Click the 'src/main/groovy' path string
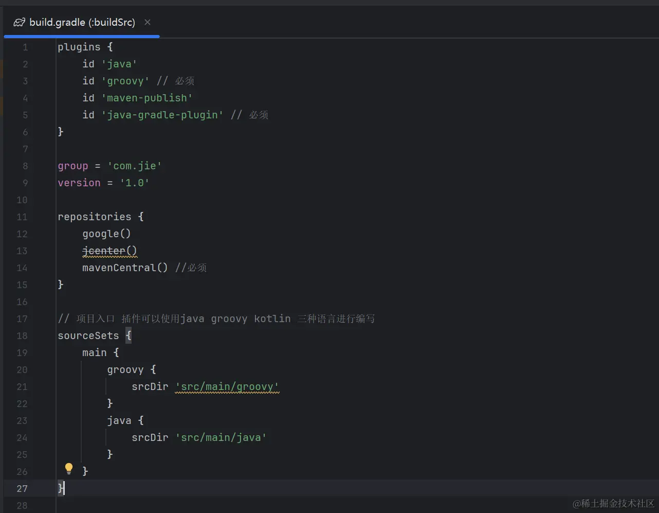The width and height of the screenshot is (659, 513). pyautogui.click(x=227, y=386)
